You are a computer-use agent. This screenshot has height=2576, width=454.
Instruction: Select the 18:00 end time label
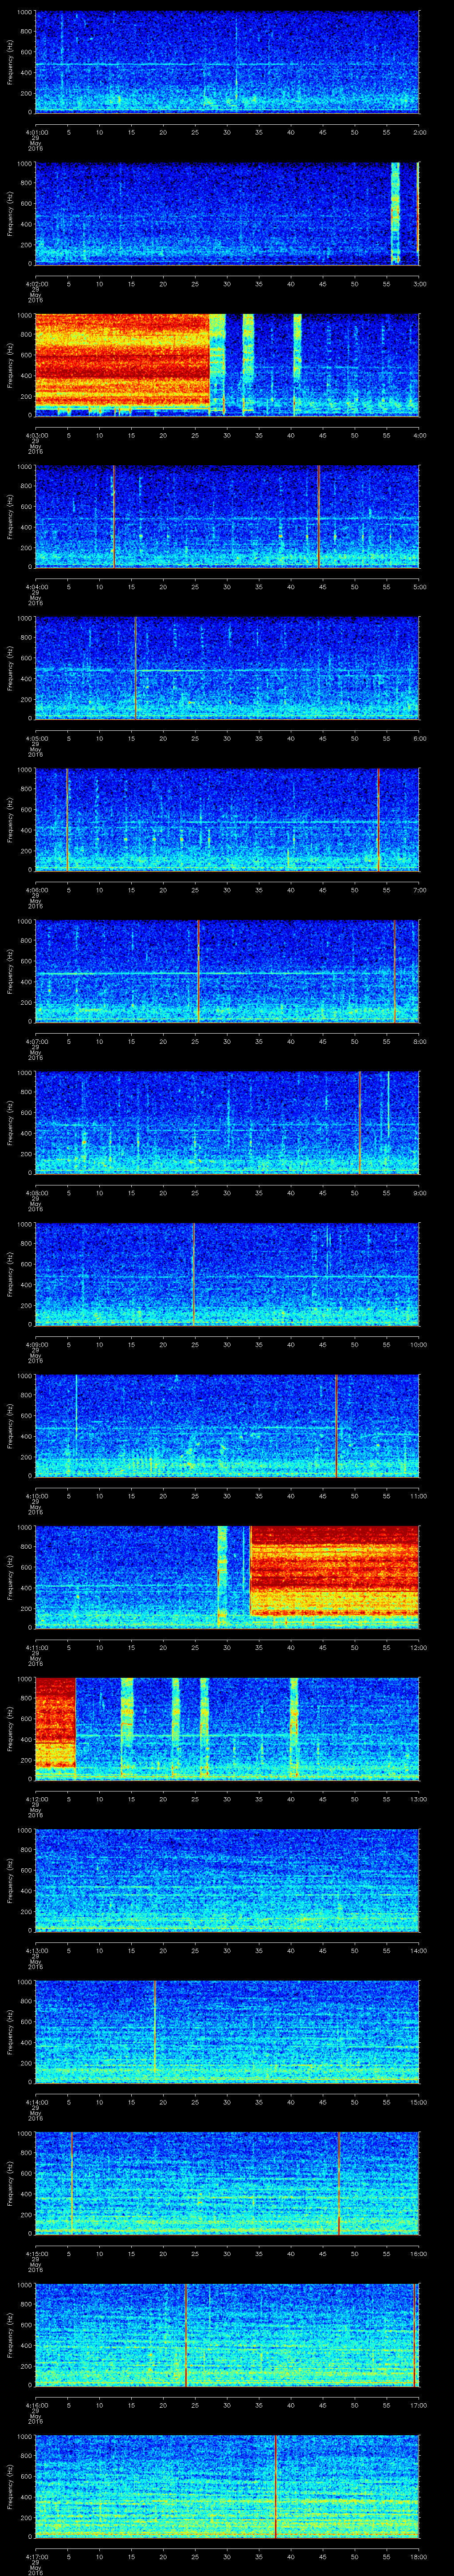[x=419, y=2556]
